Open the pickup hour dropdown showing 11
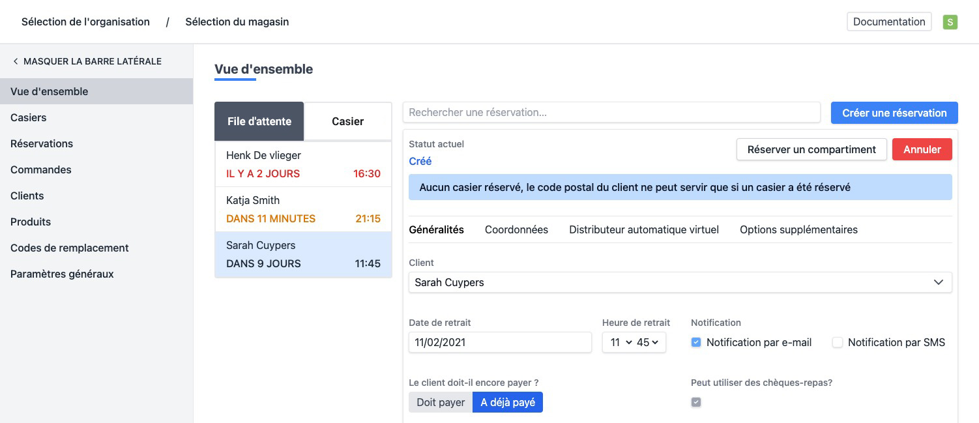This screenshot has width=979, height=423. (x=620, y=342)
